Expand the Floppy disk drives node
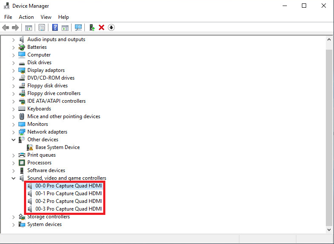Screen dimensions: 334x244 (13, 86)
